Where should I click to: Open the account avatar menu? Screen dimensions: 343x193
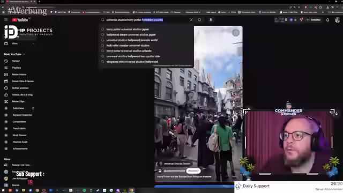pyautogui.click(x=337, y=20)
